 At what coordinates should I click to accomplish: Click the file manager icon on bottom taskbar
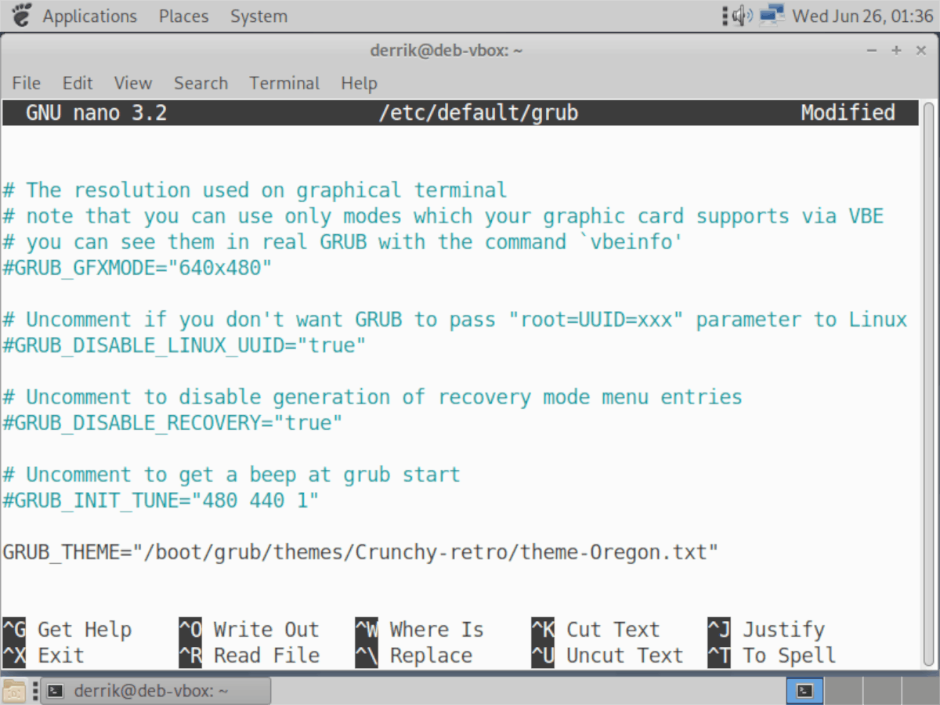pyautogui.click(x=14, y=690)
